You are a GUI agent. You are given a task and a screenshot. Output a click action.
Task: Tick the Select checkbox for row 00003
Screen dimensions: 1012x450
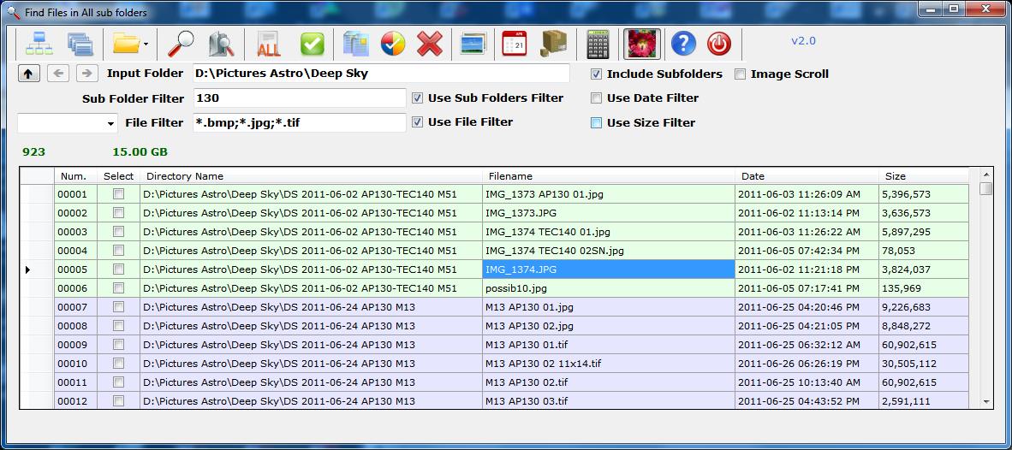pos(118,232)
